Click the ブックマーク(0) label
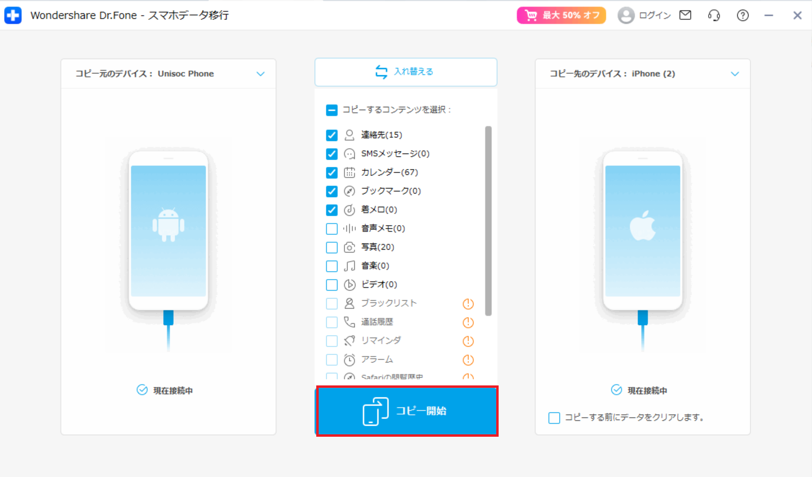812x477 pixels. [x=391, y=191]
